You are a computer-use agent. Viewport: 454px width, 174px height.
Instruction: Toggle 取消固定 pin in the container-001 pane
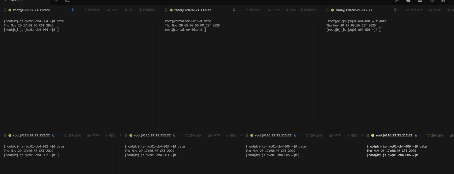click(x=308, y=10)
